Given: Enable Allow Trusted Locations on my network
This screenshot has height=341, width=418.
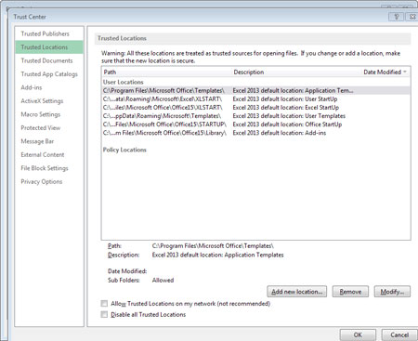Looking at the screenshot, I should (104, 303).
